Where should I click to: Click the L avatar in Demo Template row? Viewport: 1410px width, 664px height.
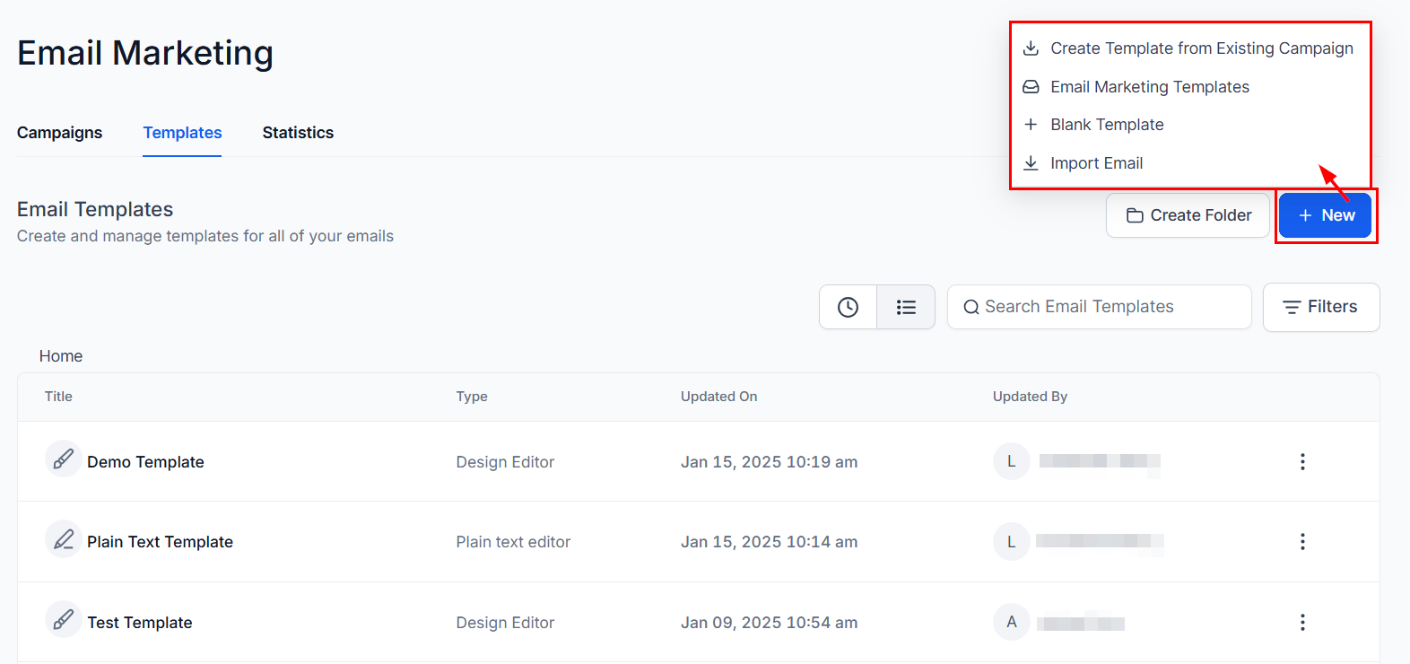pyautogui.click(x=1011, y=461)
